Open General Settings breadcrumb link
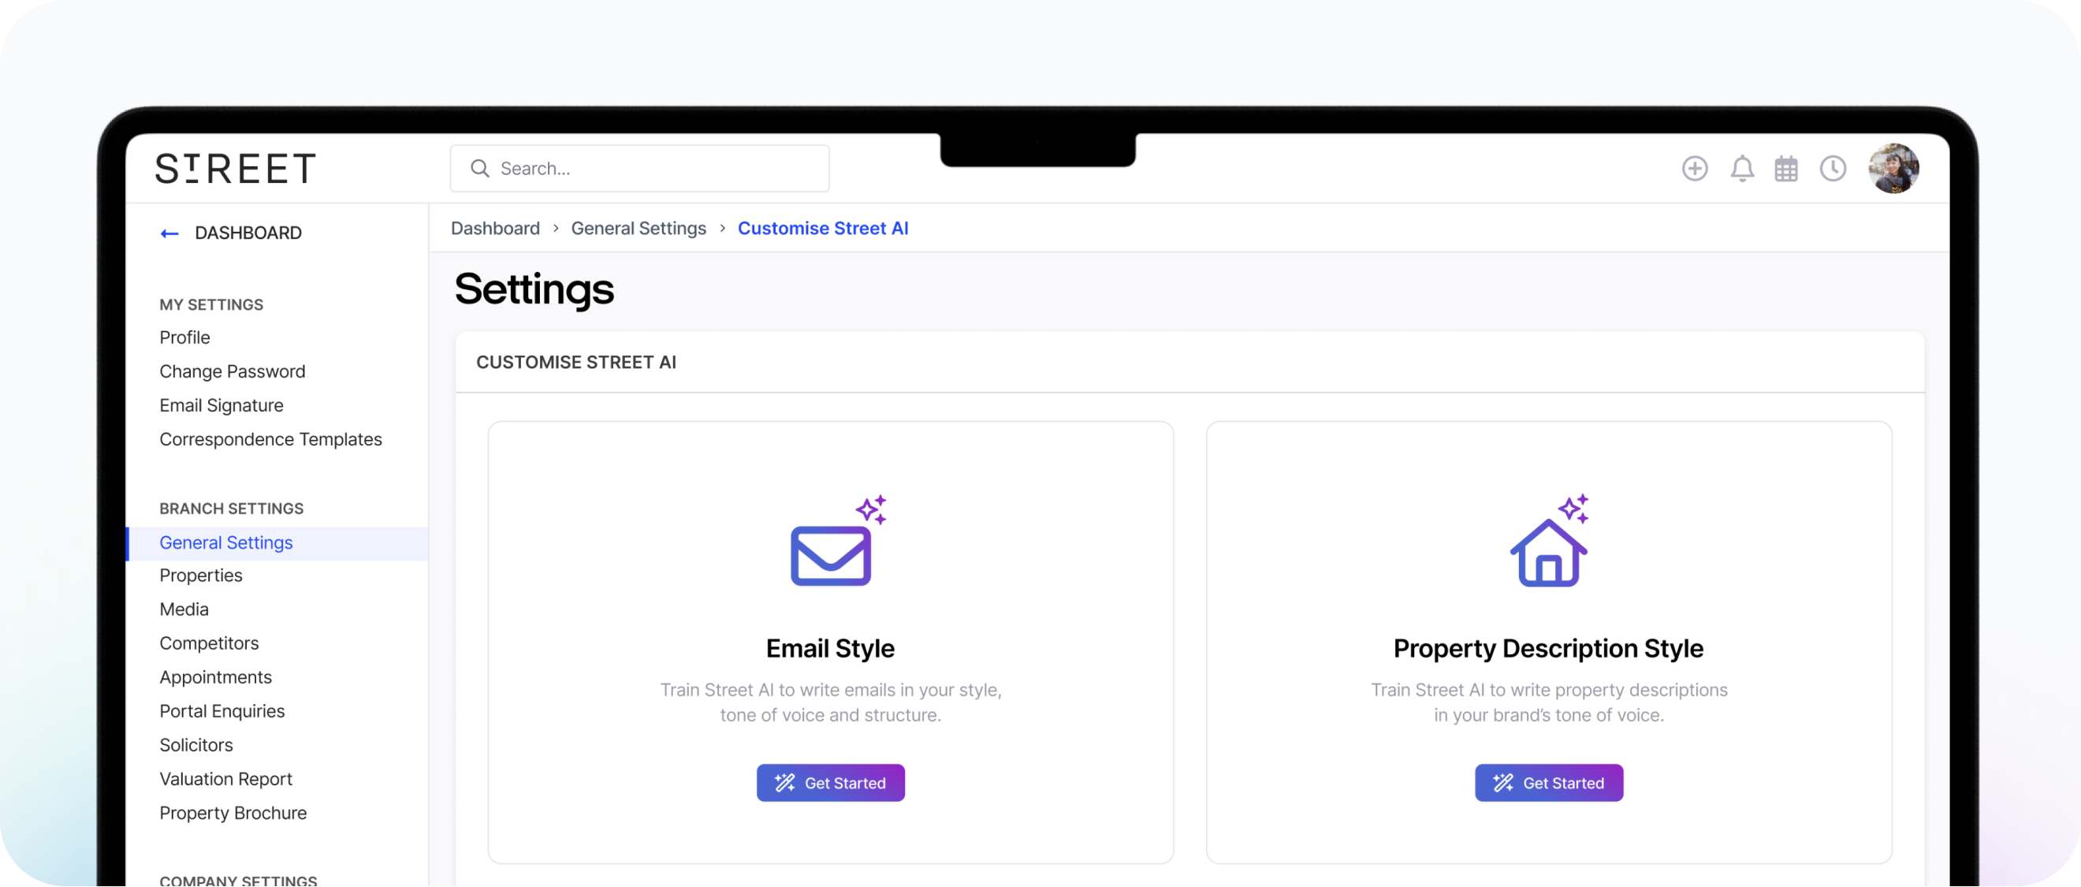This screenshot has width=2081, height=887. point(638,229)
